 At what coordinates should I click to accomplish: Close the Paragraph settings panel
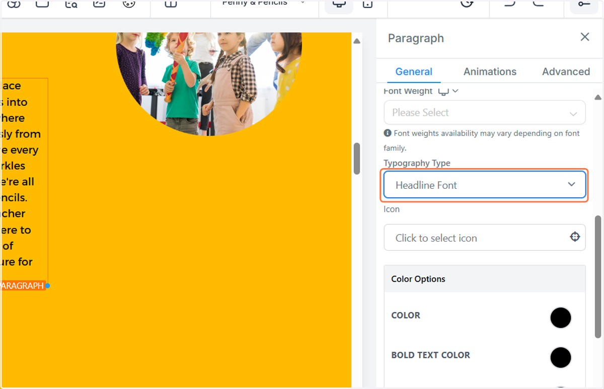(584, 37)
